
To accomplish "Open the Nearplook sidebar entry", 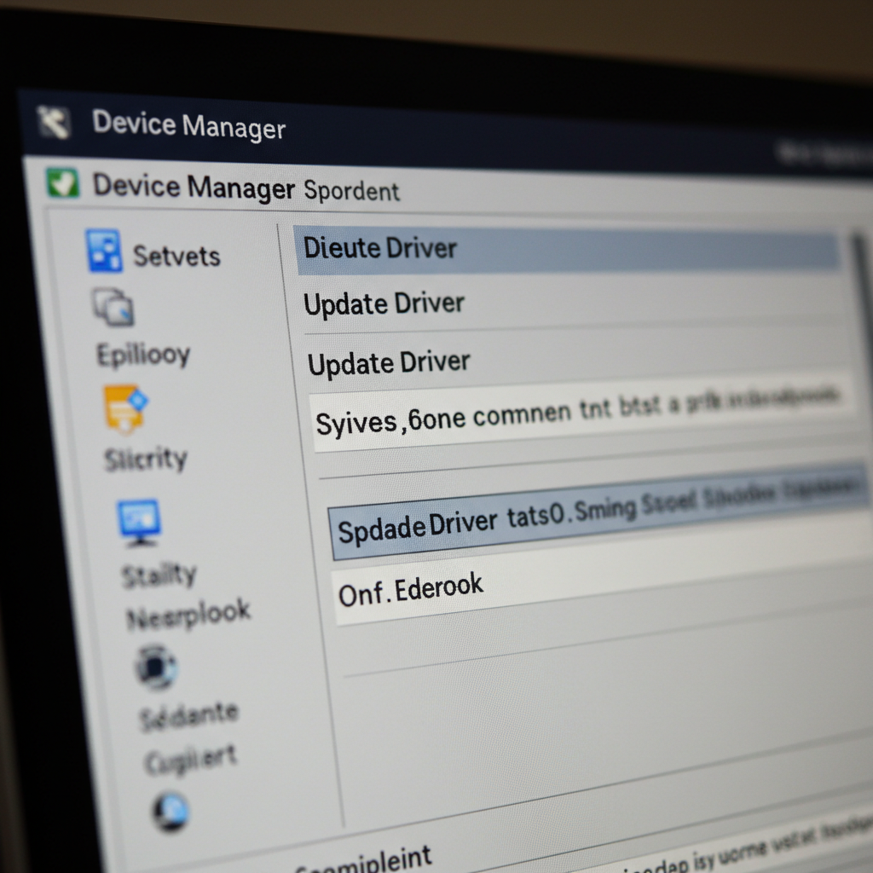I will [188, 614].
